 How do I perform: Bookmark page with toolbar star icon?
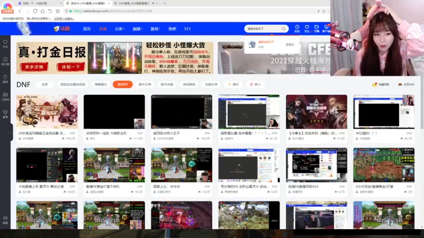[x=58, y=11]
